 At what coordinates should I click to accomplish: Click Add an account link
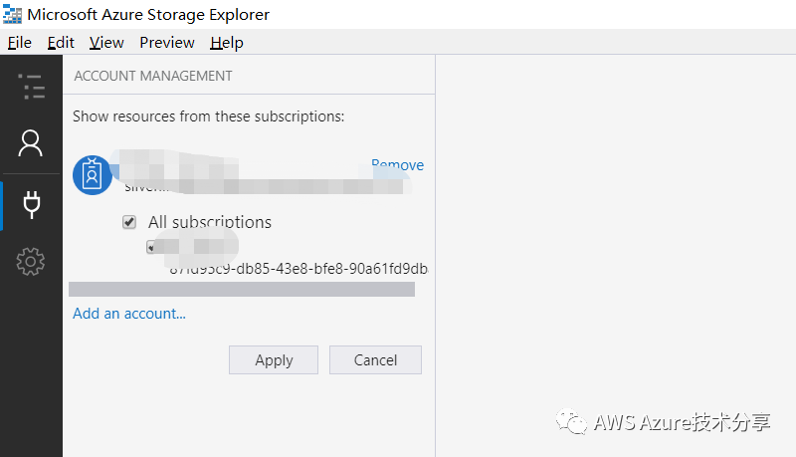[129, 314]
